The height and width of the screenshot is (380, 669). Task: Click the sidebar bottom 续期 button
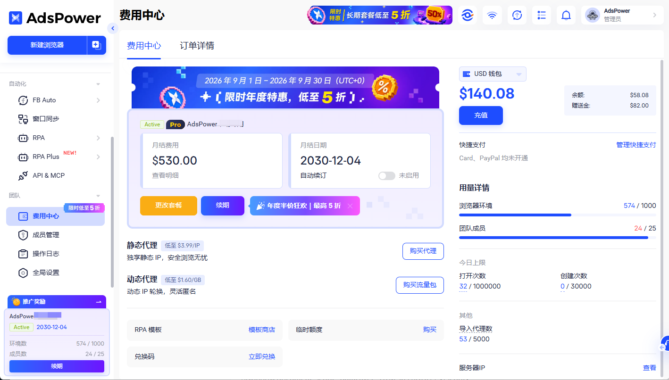(57, 366)
